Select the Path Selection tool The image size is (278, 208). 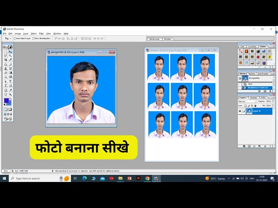point(6,81)
